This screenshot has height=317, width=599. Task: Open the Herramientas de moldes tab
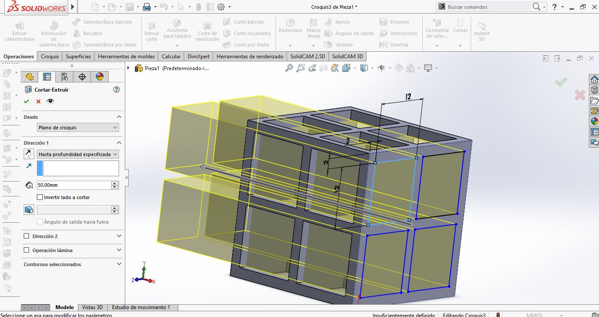tap(127, 57)
